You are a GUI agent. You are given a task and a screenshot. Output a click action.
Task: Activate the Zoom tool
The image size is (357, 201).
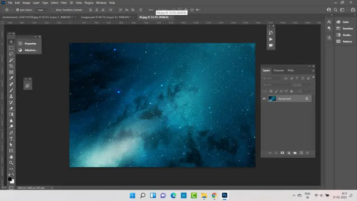11,162
